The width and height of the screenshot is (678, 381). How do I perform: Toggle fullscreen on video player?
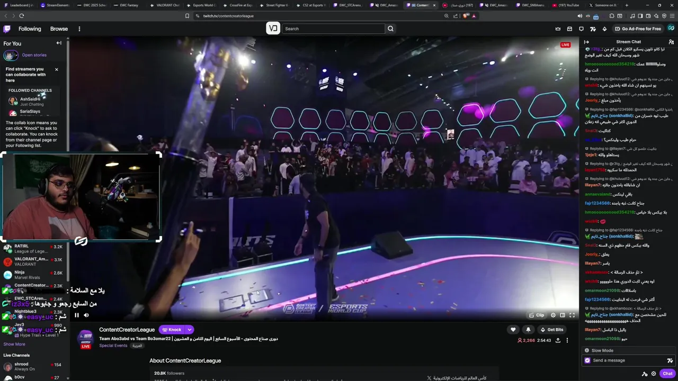(572, 315)
